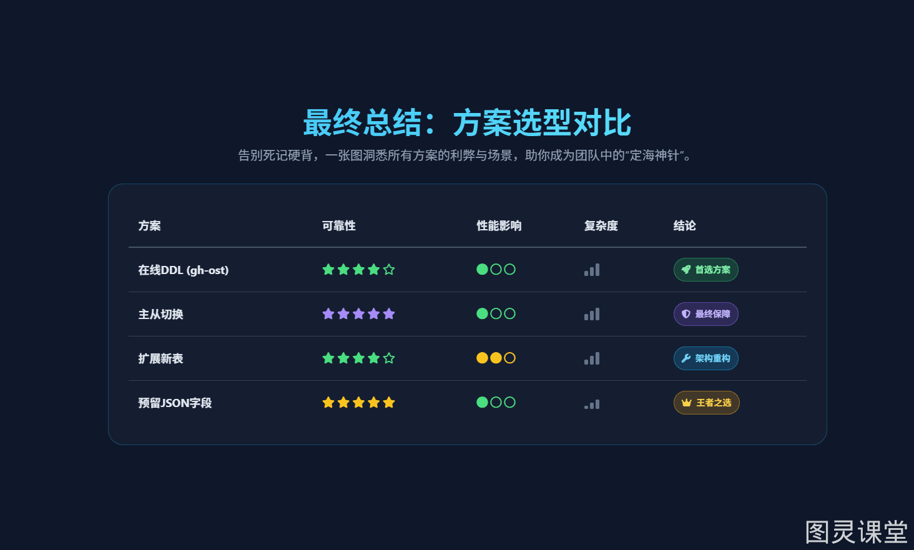Click the 王者之选 badge button
Screen dimensions: 914x550
click(x=707, y=403)
